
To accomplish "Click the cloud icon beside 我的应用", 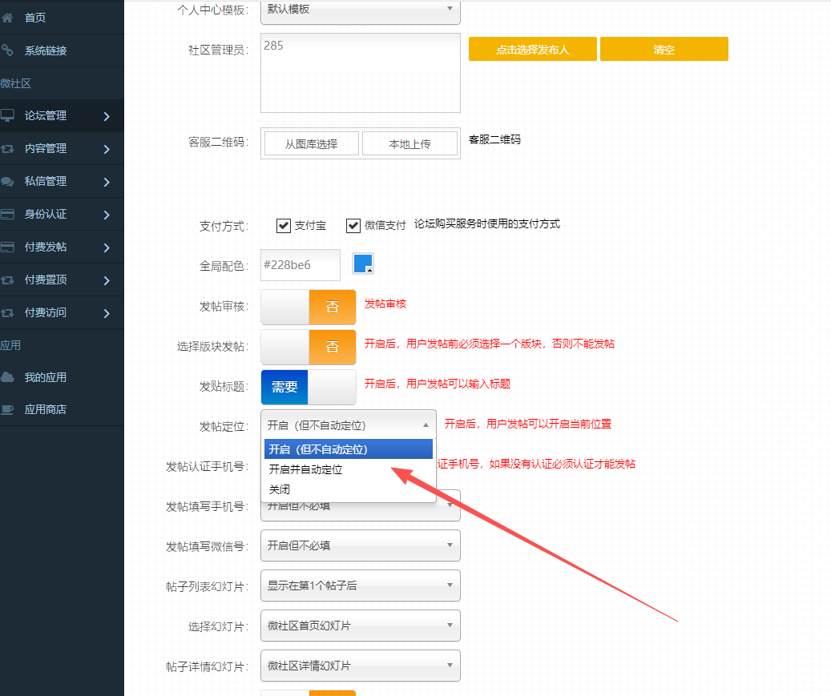I will [x=8, y=377].
